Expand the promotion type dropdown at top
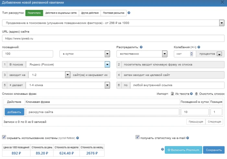 [x=222, y=23]
